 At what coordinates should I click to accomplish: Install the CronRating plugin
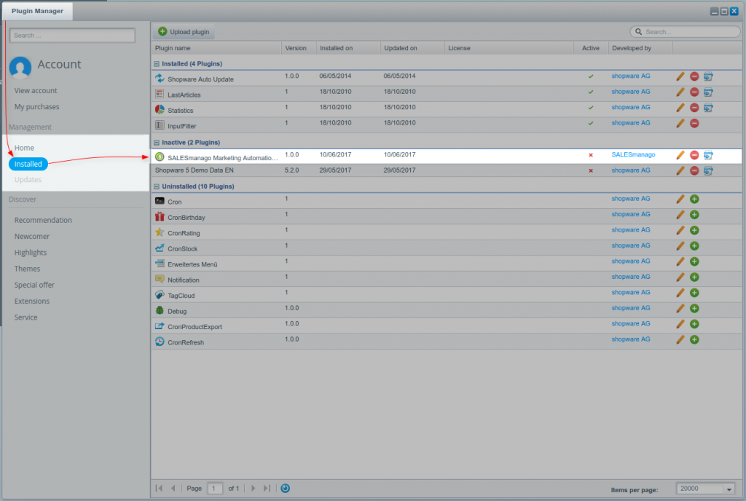694,231
